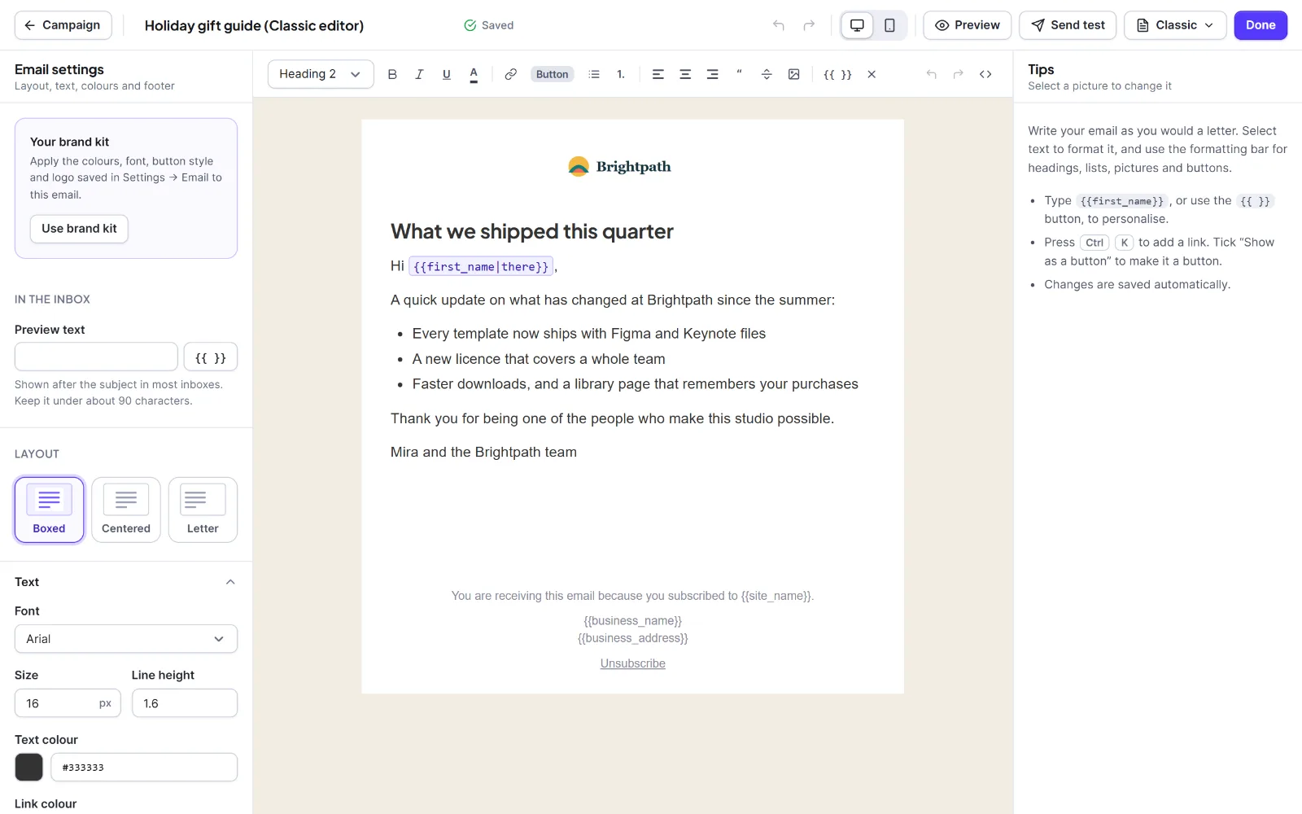Open the Heading 2 style dropdown
This screenshot has width=1302, height=814.
point(321,74)
